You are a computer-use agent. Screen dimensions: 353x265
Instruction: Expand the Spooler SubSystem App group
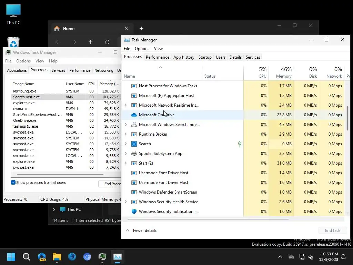coord(126,154)
